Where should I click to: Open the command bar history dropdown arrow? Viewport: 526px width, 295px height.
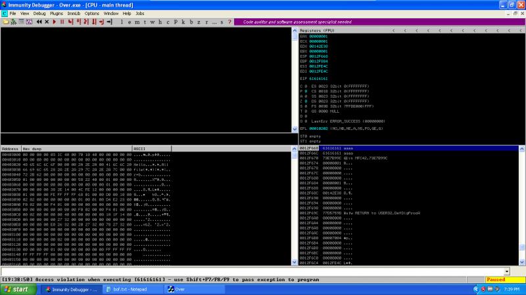point(507,271)
